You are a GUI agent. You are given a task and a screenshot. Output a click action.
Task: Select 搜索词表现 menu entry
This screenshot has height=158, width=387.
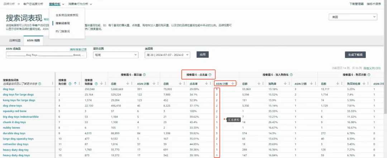tap(63, 23)
